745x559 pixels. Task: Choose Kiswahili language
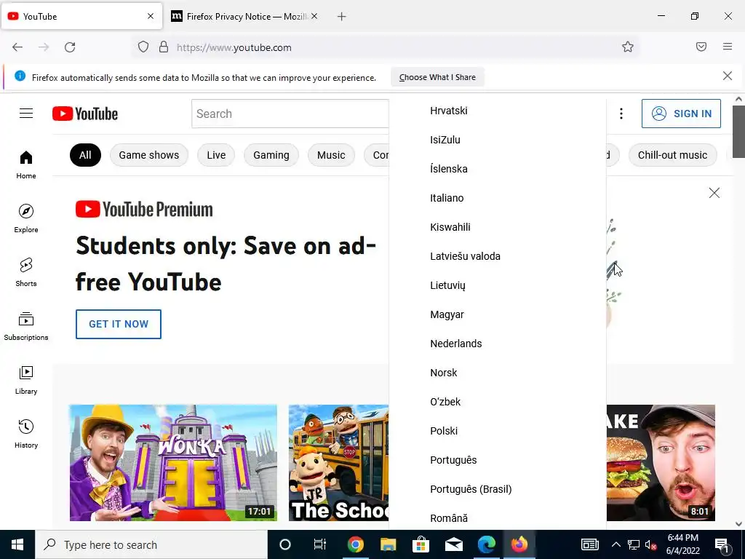click(498, 227)
